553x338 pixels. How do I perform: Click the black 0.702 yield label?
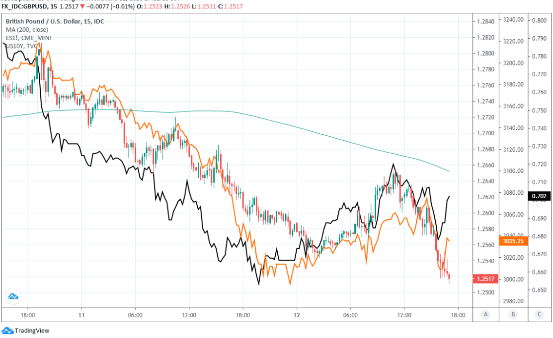click(x=539, y=196)
